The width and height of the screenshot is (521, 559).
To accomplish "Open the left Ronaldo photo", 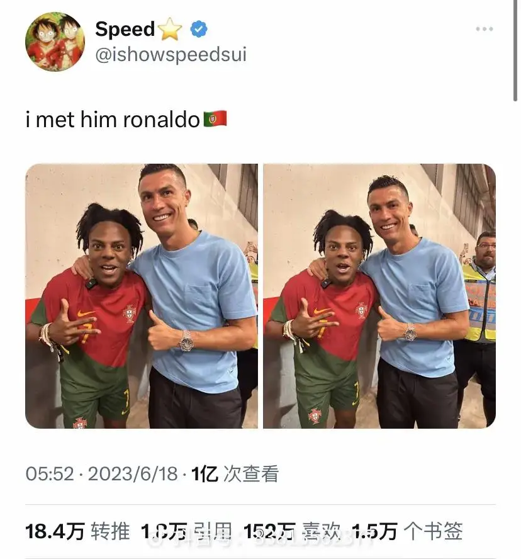I will (142, 296).
